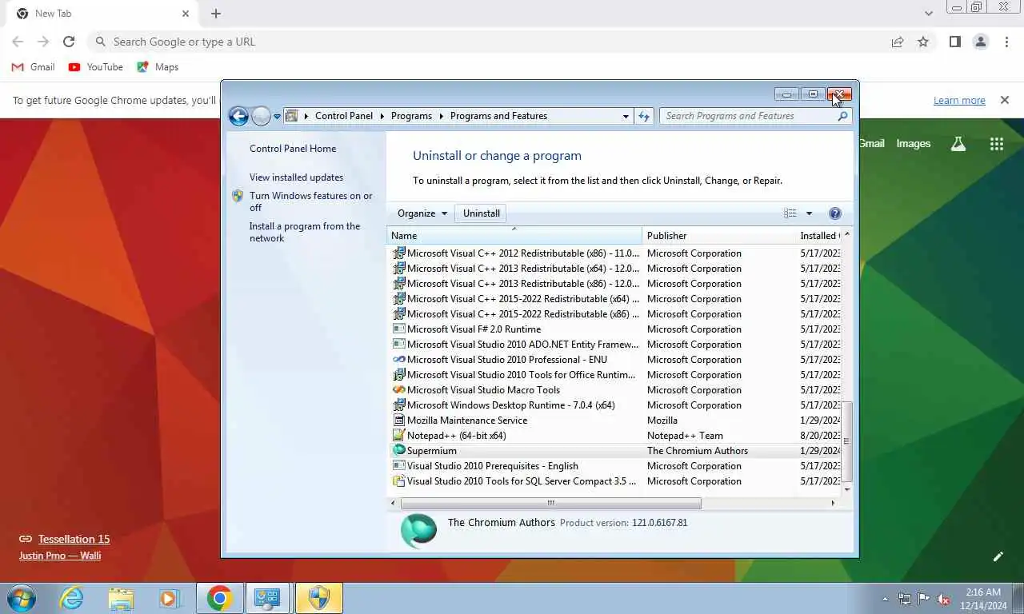Image resolution: width=1024 pixels, height=614 pixels.
Task: Click the Notepad++ program icon in list
Action: click(x=399, y=436)
